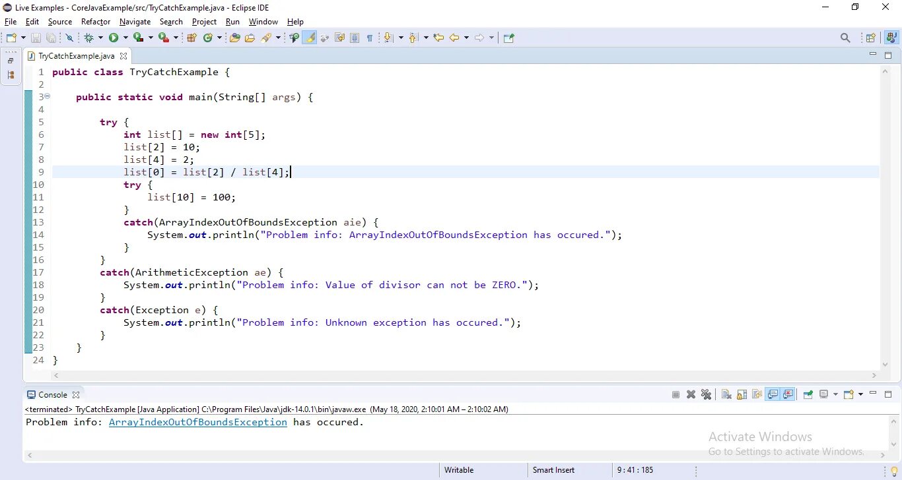This screenshot has width=902, height=480.
Task: Open the New wizard dropdown arrow
Action: coord(23,38)
